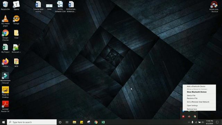Select the Hotel desktop file icon
This screenshot has height=125, width=222.
(x=49, y=7)
